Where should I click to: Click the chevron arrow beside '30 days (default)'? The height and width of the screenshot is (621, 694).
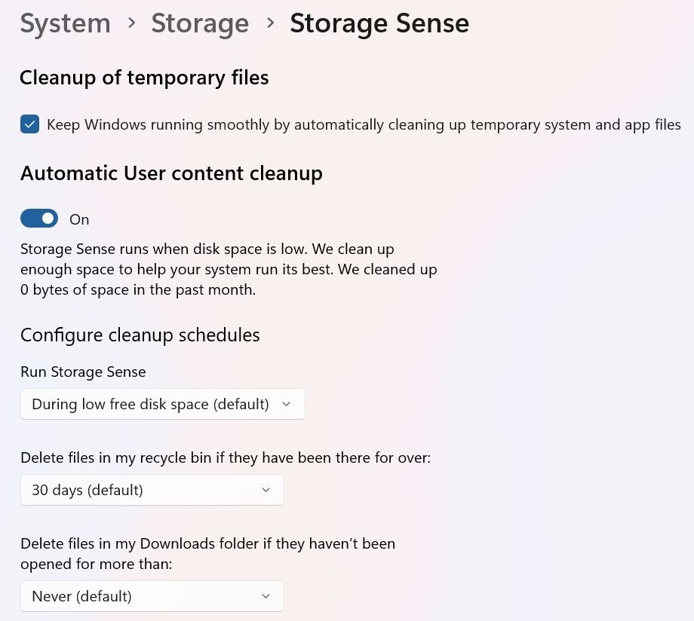point(266,490)
